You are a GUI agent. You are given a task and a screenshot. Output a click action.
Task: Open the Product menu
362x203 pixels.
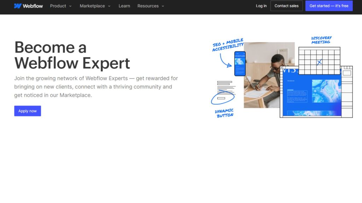(x=58, y=6)
